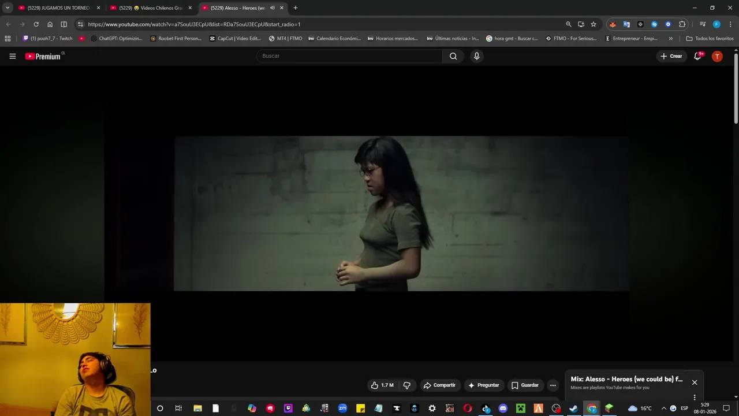Mute the Alesso tab audio speaker icon
This screenshot has height=416, width=739.
tap(273, 8)
